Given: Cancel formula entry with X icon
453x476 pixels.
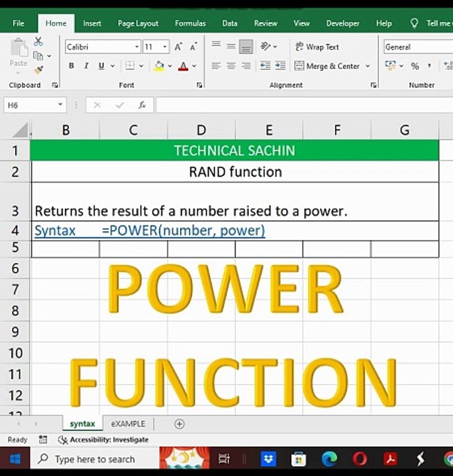Looking at the screenshot, I should point(97,105).
